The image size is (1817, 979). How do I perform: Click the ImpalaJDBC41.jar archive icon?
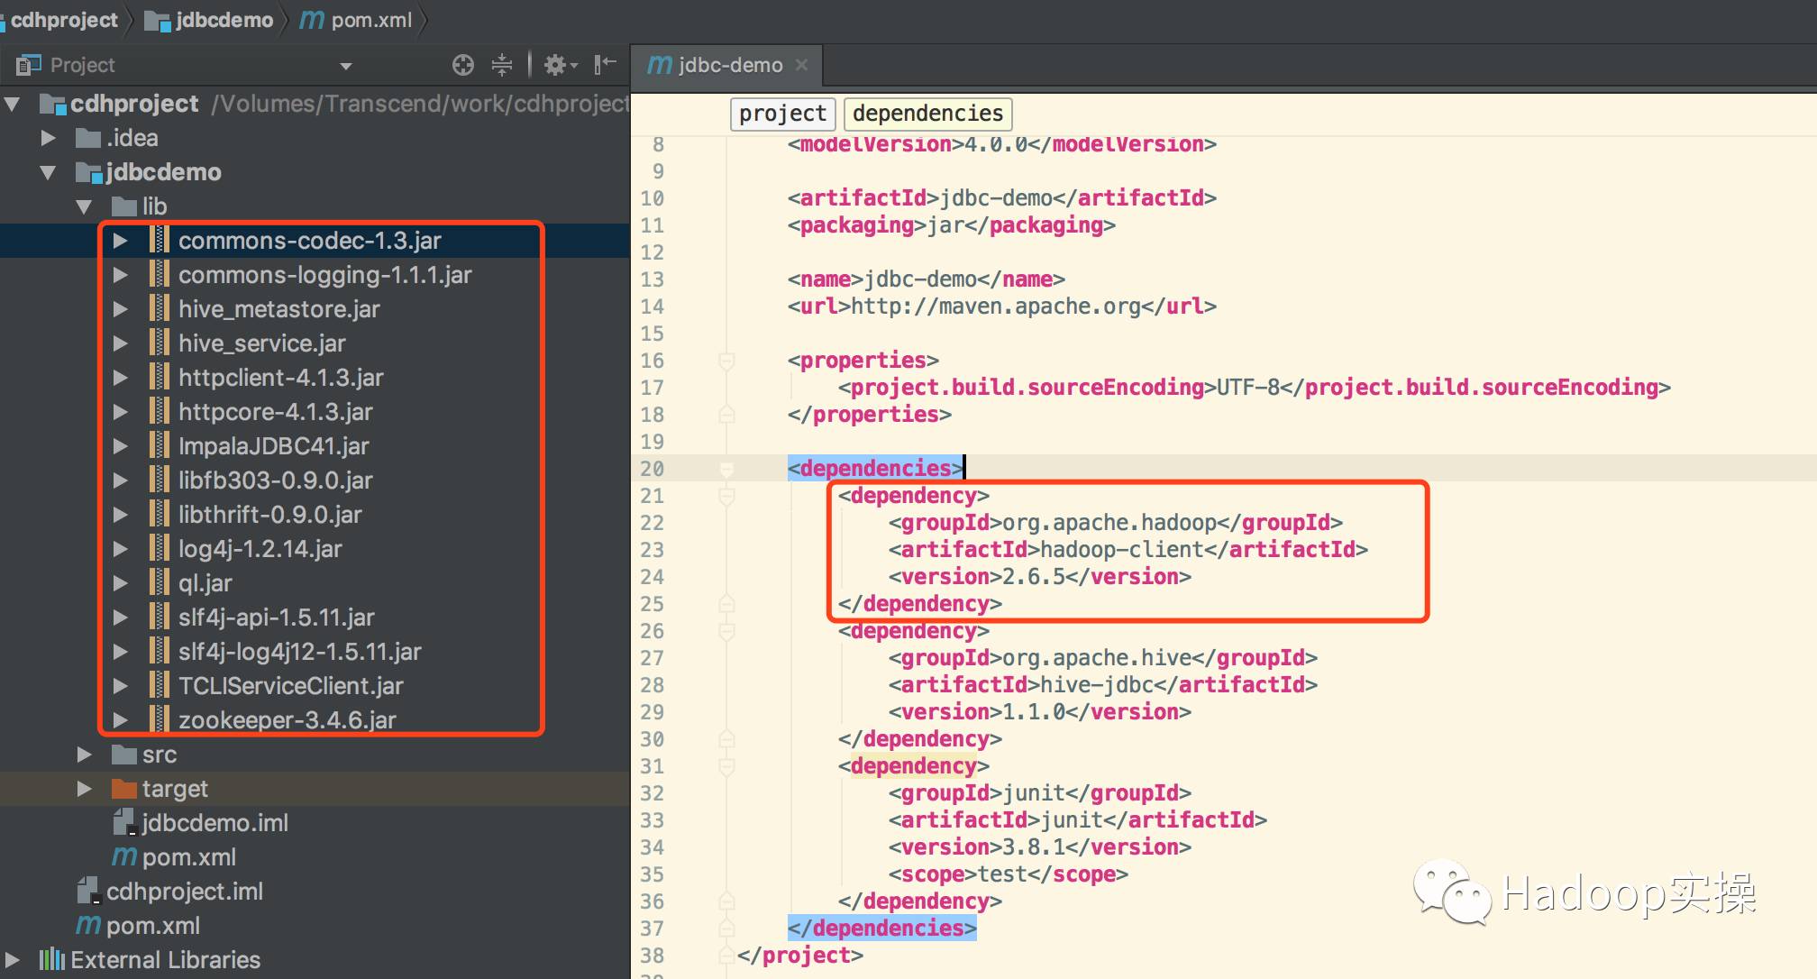point(159,445)
